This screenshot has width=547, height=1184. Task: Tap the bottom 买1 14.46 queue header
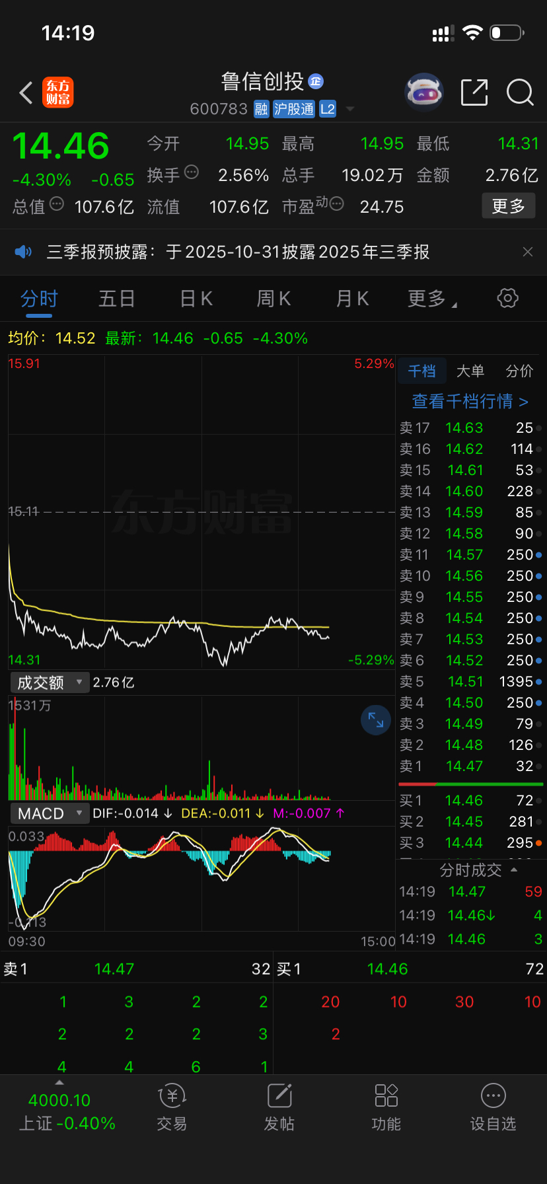point(410,969)
